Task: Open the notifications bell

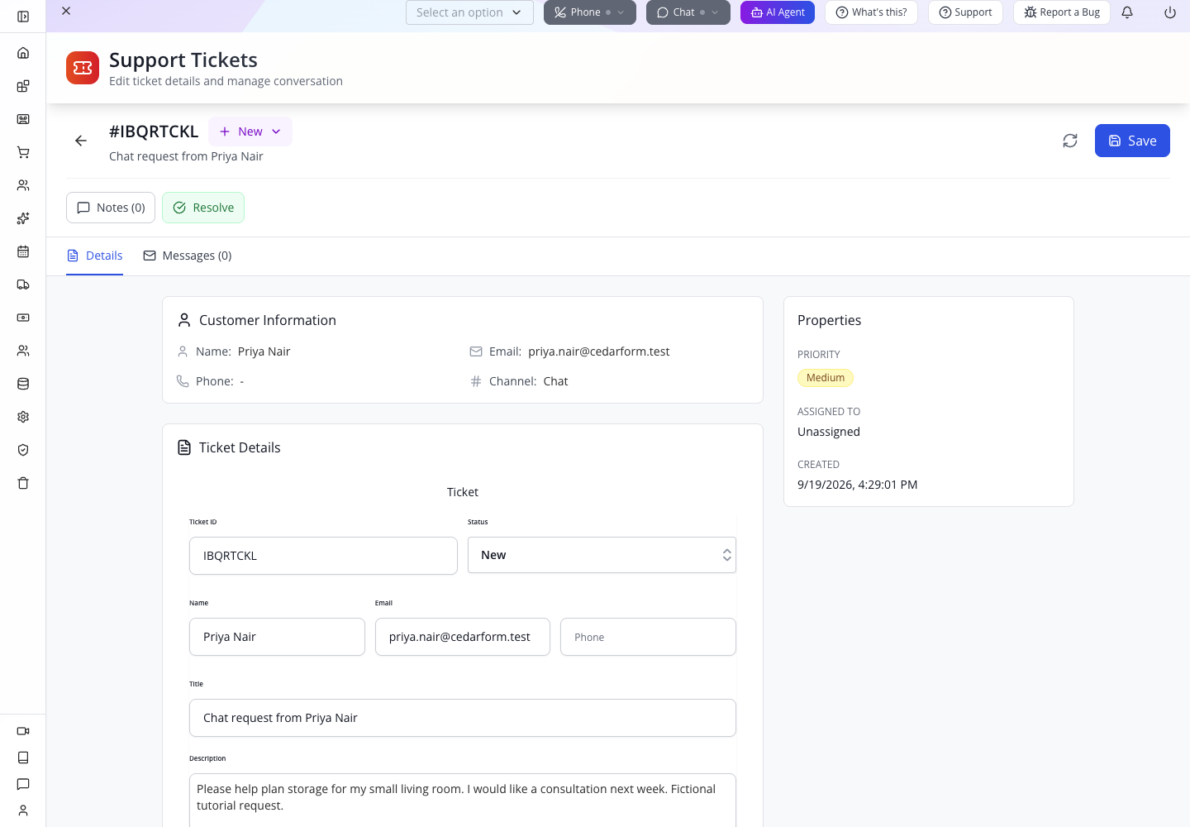Action: pos(1127,12)
